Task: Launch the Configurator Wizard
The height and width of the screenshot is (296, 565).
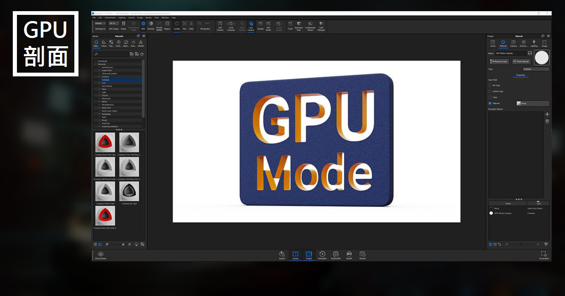Action: click(x=310, y=26)
